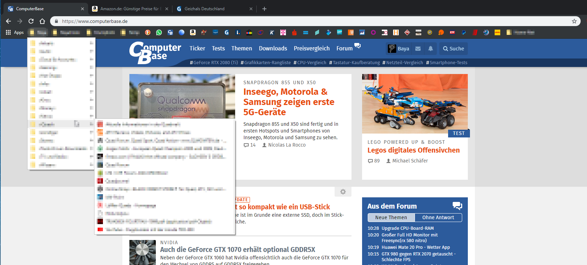Follow #GeForce RTX 2080 (Ti) tag
Viewport: 587px width, 265px height.
214,63
